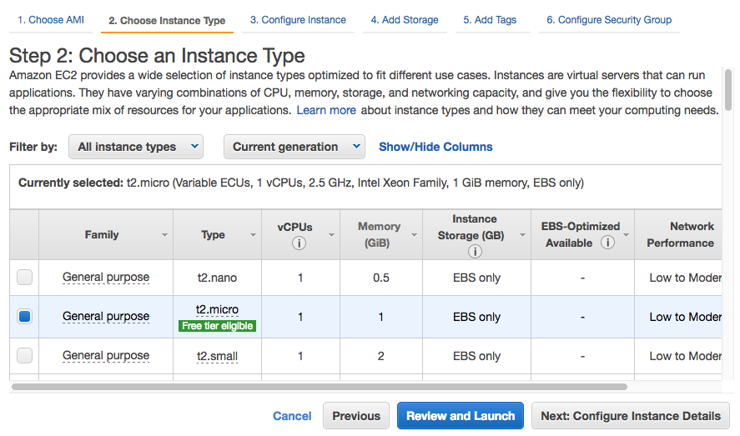Click the Instance Storage info icon
Screen dimensions: 740x436
[x=475, y=251]
